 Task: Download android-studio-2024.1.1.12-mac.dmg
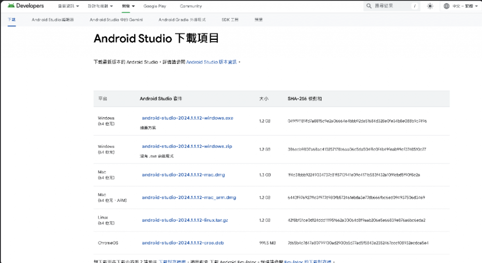click(183, 175)
